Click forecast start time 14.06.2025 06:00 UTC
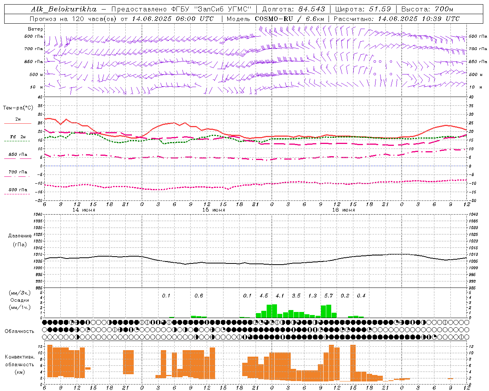489x391 pixels. point(173,19)
